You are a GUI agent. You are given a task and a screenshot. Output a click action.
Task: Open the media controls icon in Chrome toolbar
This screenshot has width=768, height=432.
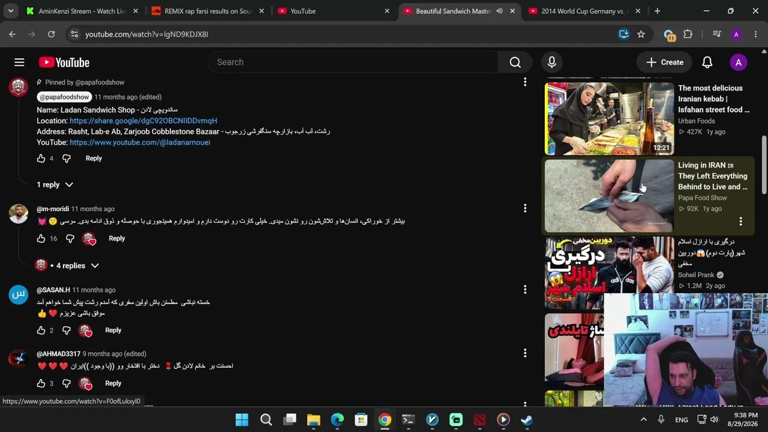click(x=716, y=34)
